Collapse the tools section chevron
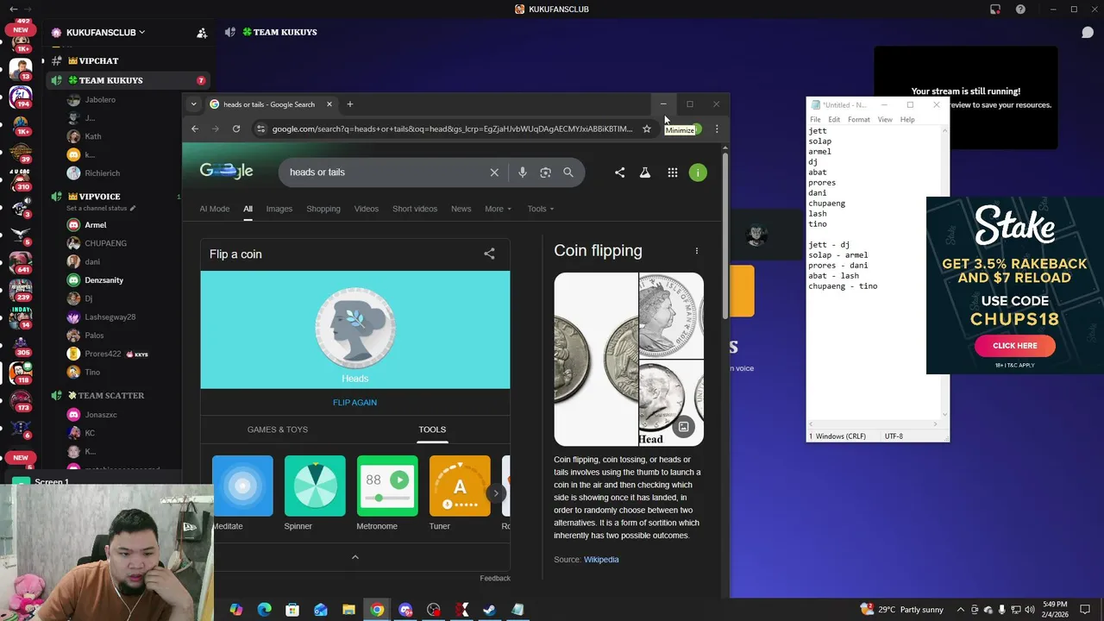 (354, 557)
